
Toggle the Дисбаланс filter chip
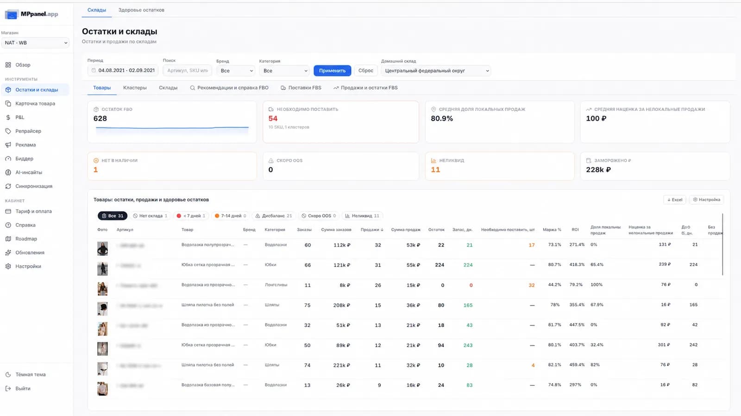pos(274,216)
